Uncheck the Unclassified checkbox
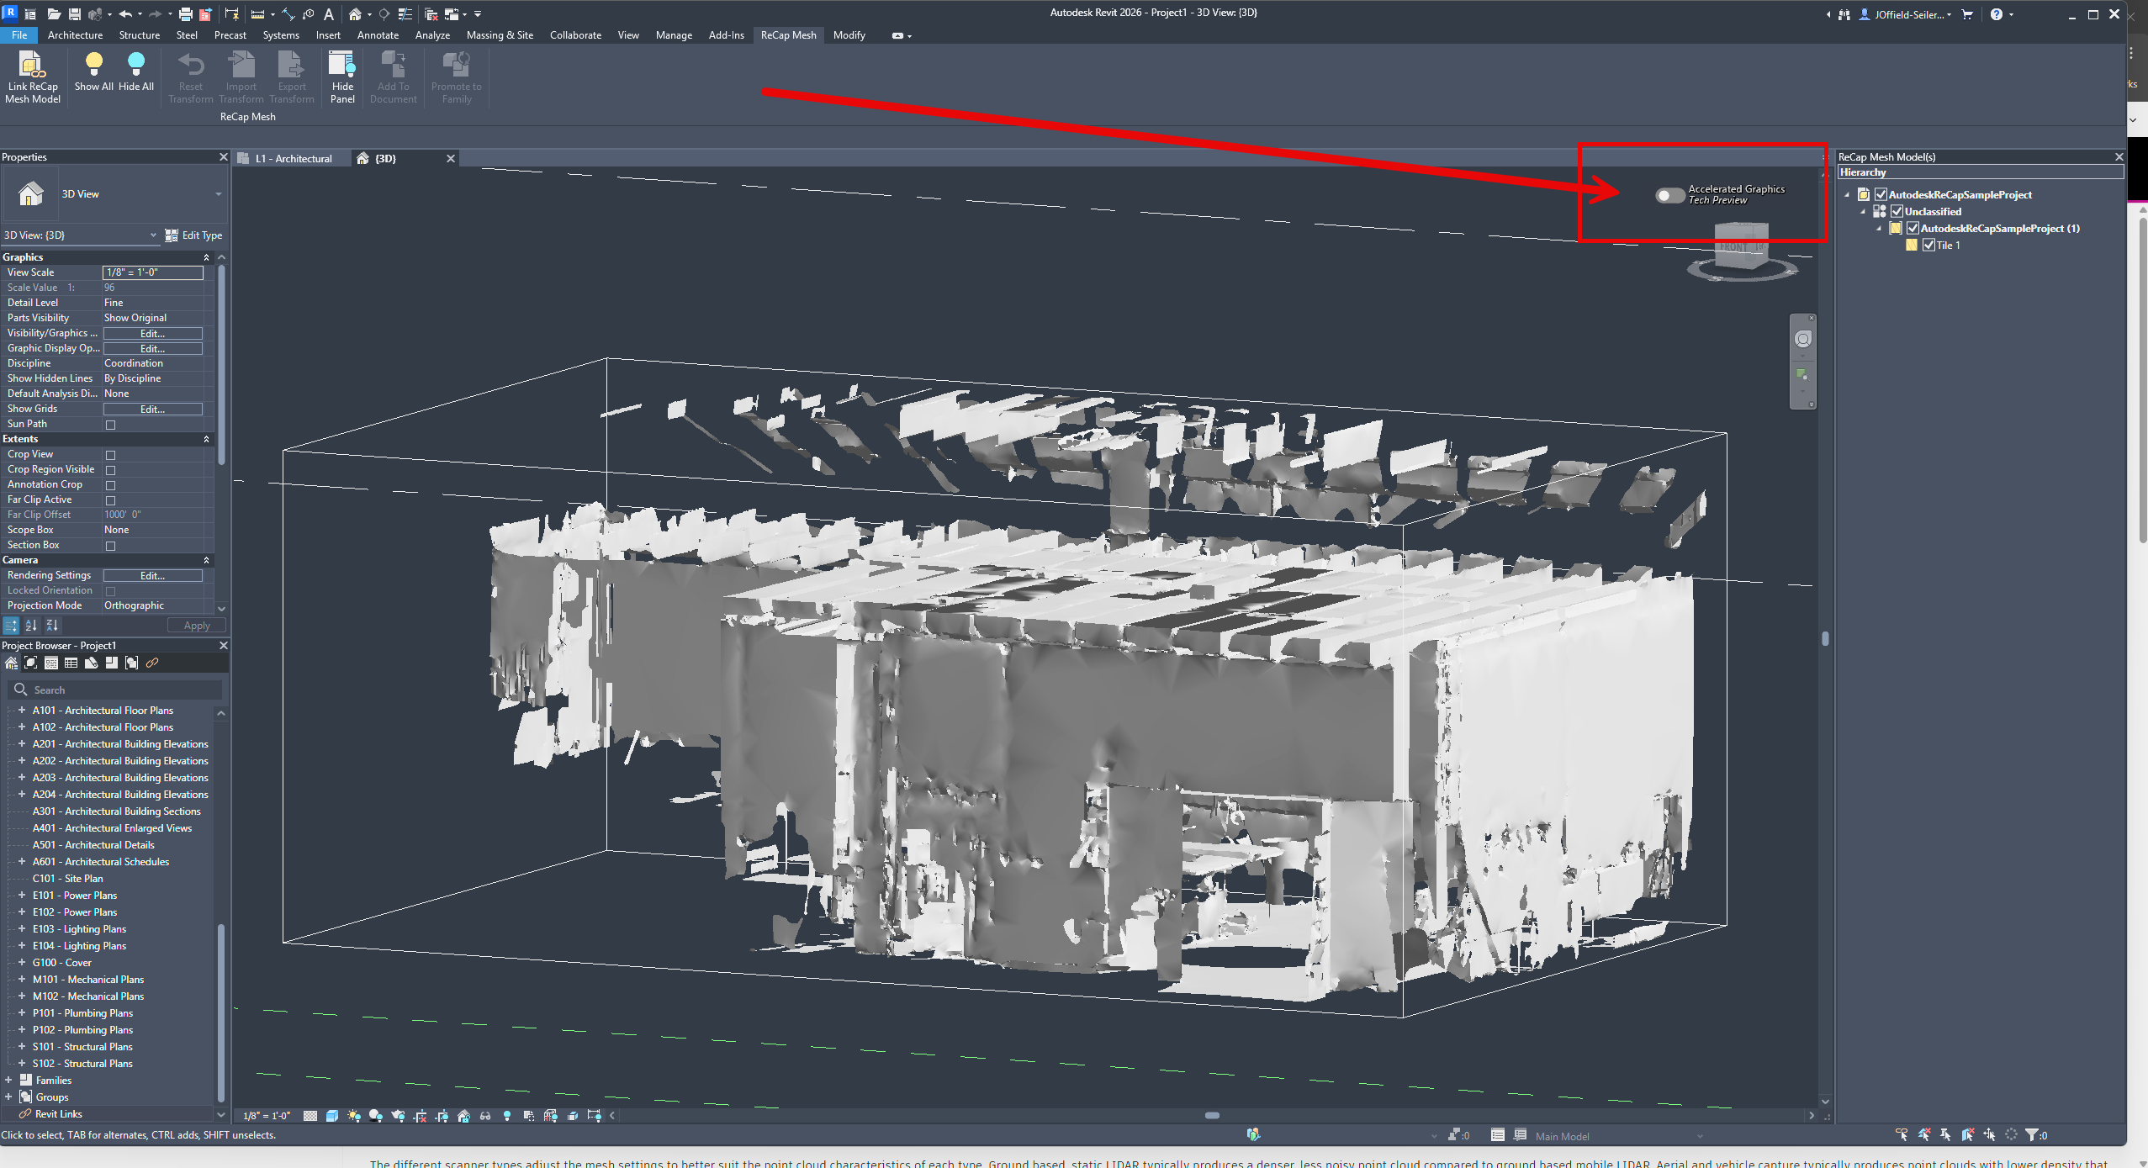The width and height of the screenshot is (2148, 1168). 1897,212
